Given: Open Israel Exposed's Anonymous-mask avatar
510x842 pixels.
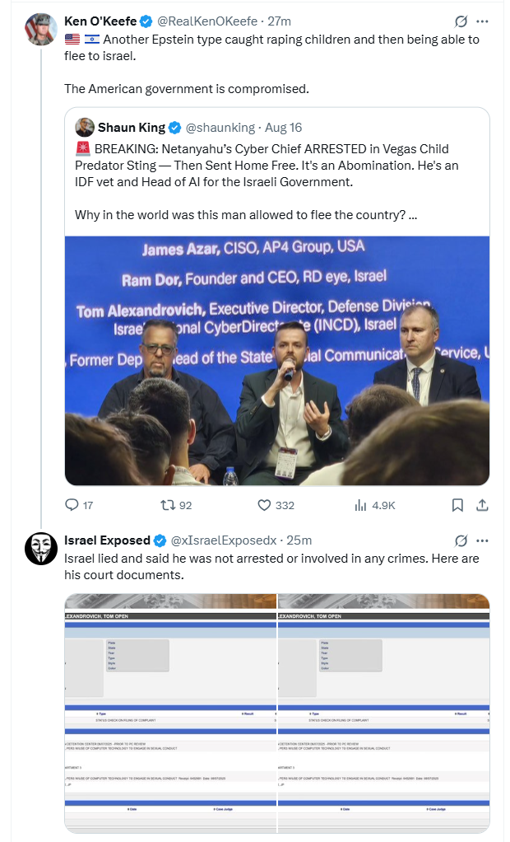Looking at the screenshot, I should click(41, 548).
